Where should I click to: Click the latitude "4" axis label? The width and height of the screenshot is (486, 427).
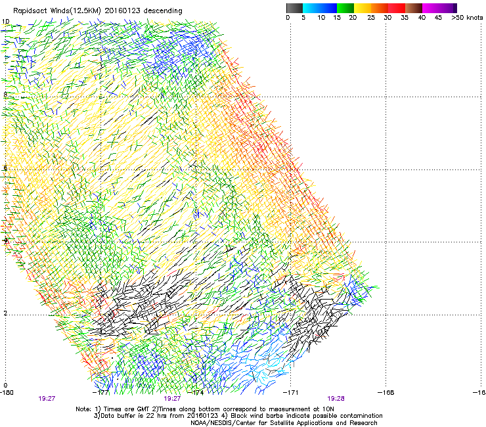tap(5, 240)
